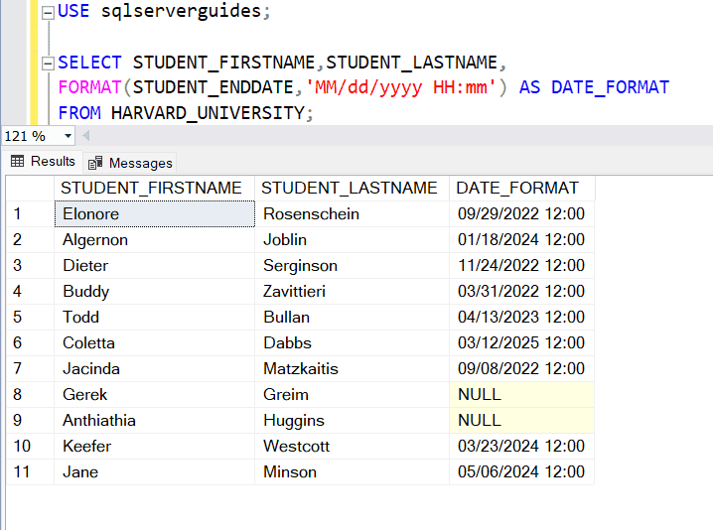Click the 11/24/2022 12:00 date cell
The width and height of the screenshot is (713, 530).
tap(521, 265)
